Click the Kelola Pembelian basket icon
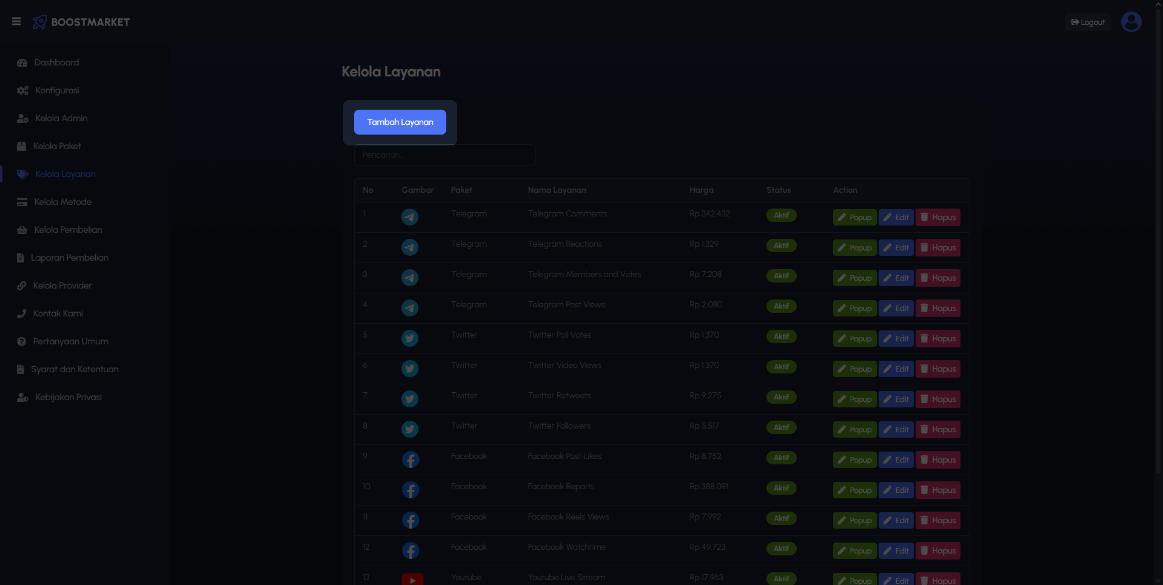This screenshot has width=1163, height=585. point(22,230)
